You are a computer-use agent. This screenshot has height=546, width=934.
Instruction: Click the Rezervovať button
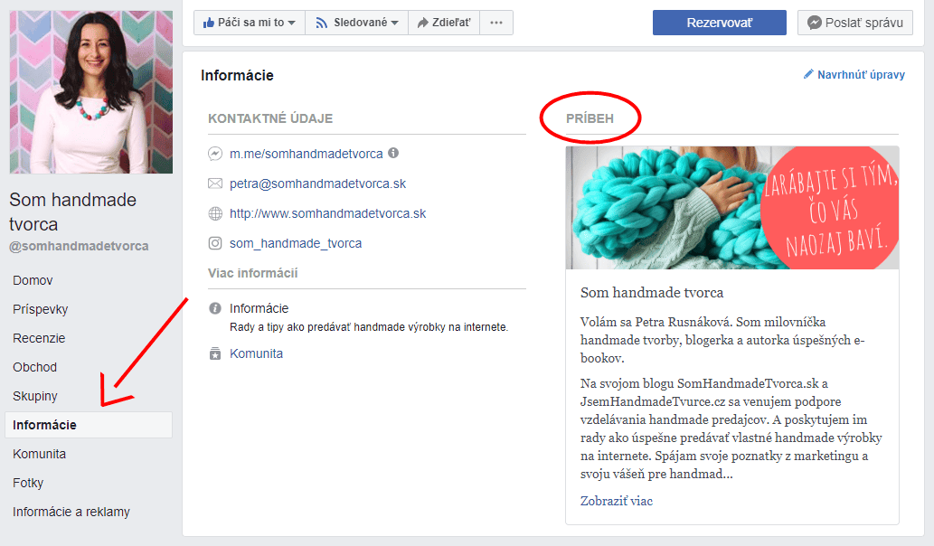pyautogui.click(x=720, y=23)
